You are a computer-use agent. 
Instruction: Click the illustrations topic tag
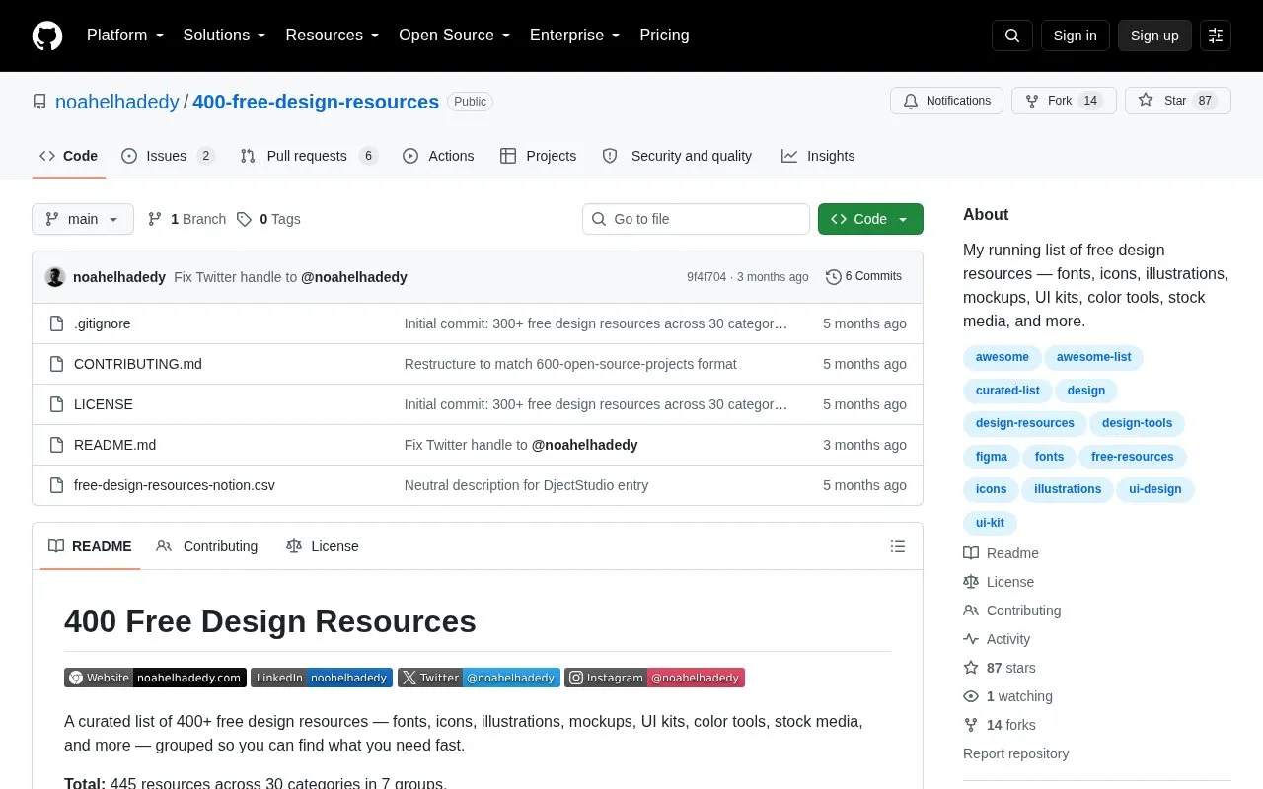pyautogui.click(x=1067, y=489)
